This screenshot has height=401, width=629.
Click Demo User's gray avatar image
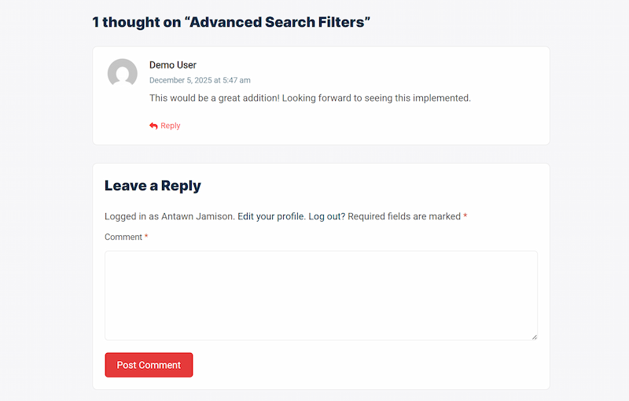click(123, 74)
